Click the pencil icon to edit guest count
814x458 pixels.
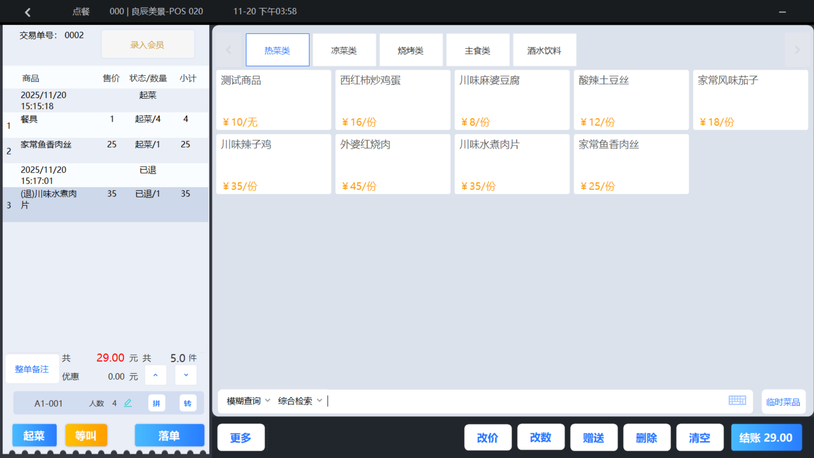[128, 403]
